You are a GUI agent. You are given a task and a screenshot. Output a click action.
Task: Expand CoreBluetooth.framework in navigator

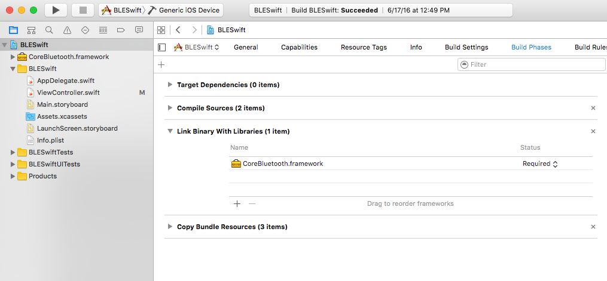[13, 57]
